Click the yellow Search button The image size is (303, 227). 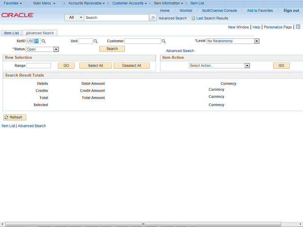(112, 49)
